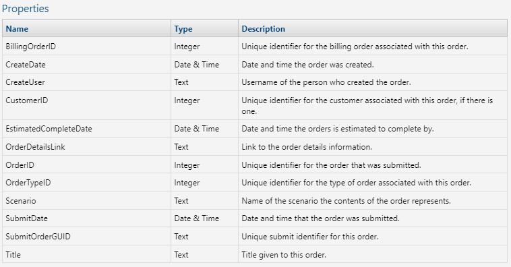Viewport: 511px width, 267px height.
Task: Click the Text type in SubmitOrderGUID row
Action: [x=181, y=237]
